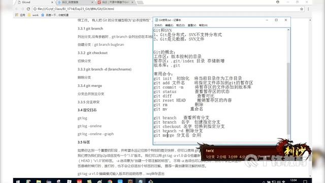Click 'Git和SVN' first line in Notepad
Viewport: 325px width, 183px height.
pos(162,30)
